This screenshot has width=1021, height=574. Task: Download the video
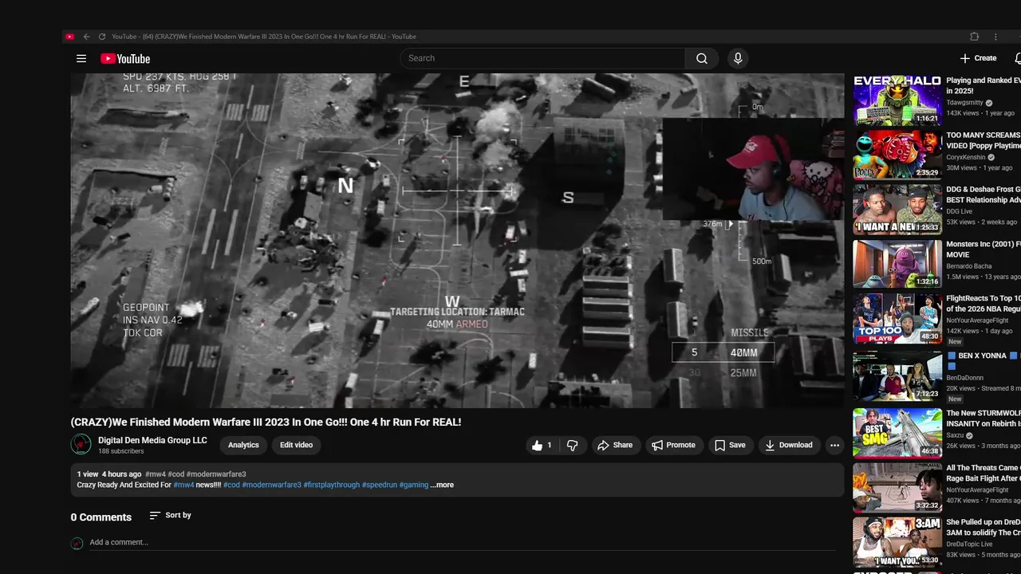pyautogui.click(x=788, y=446)
